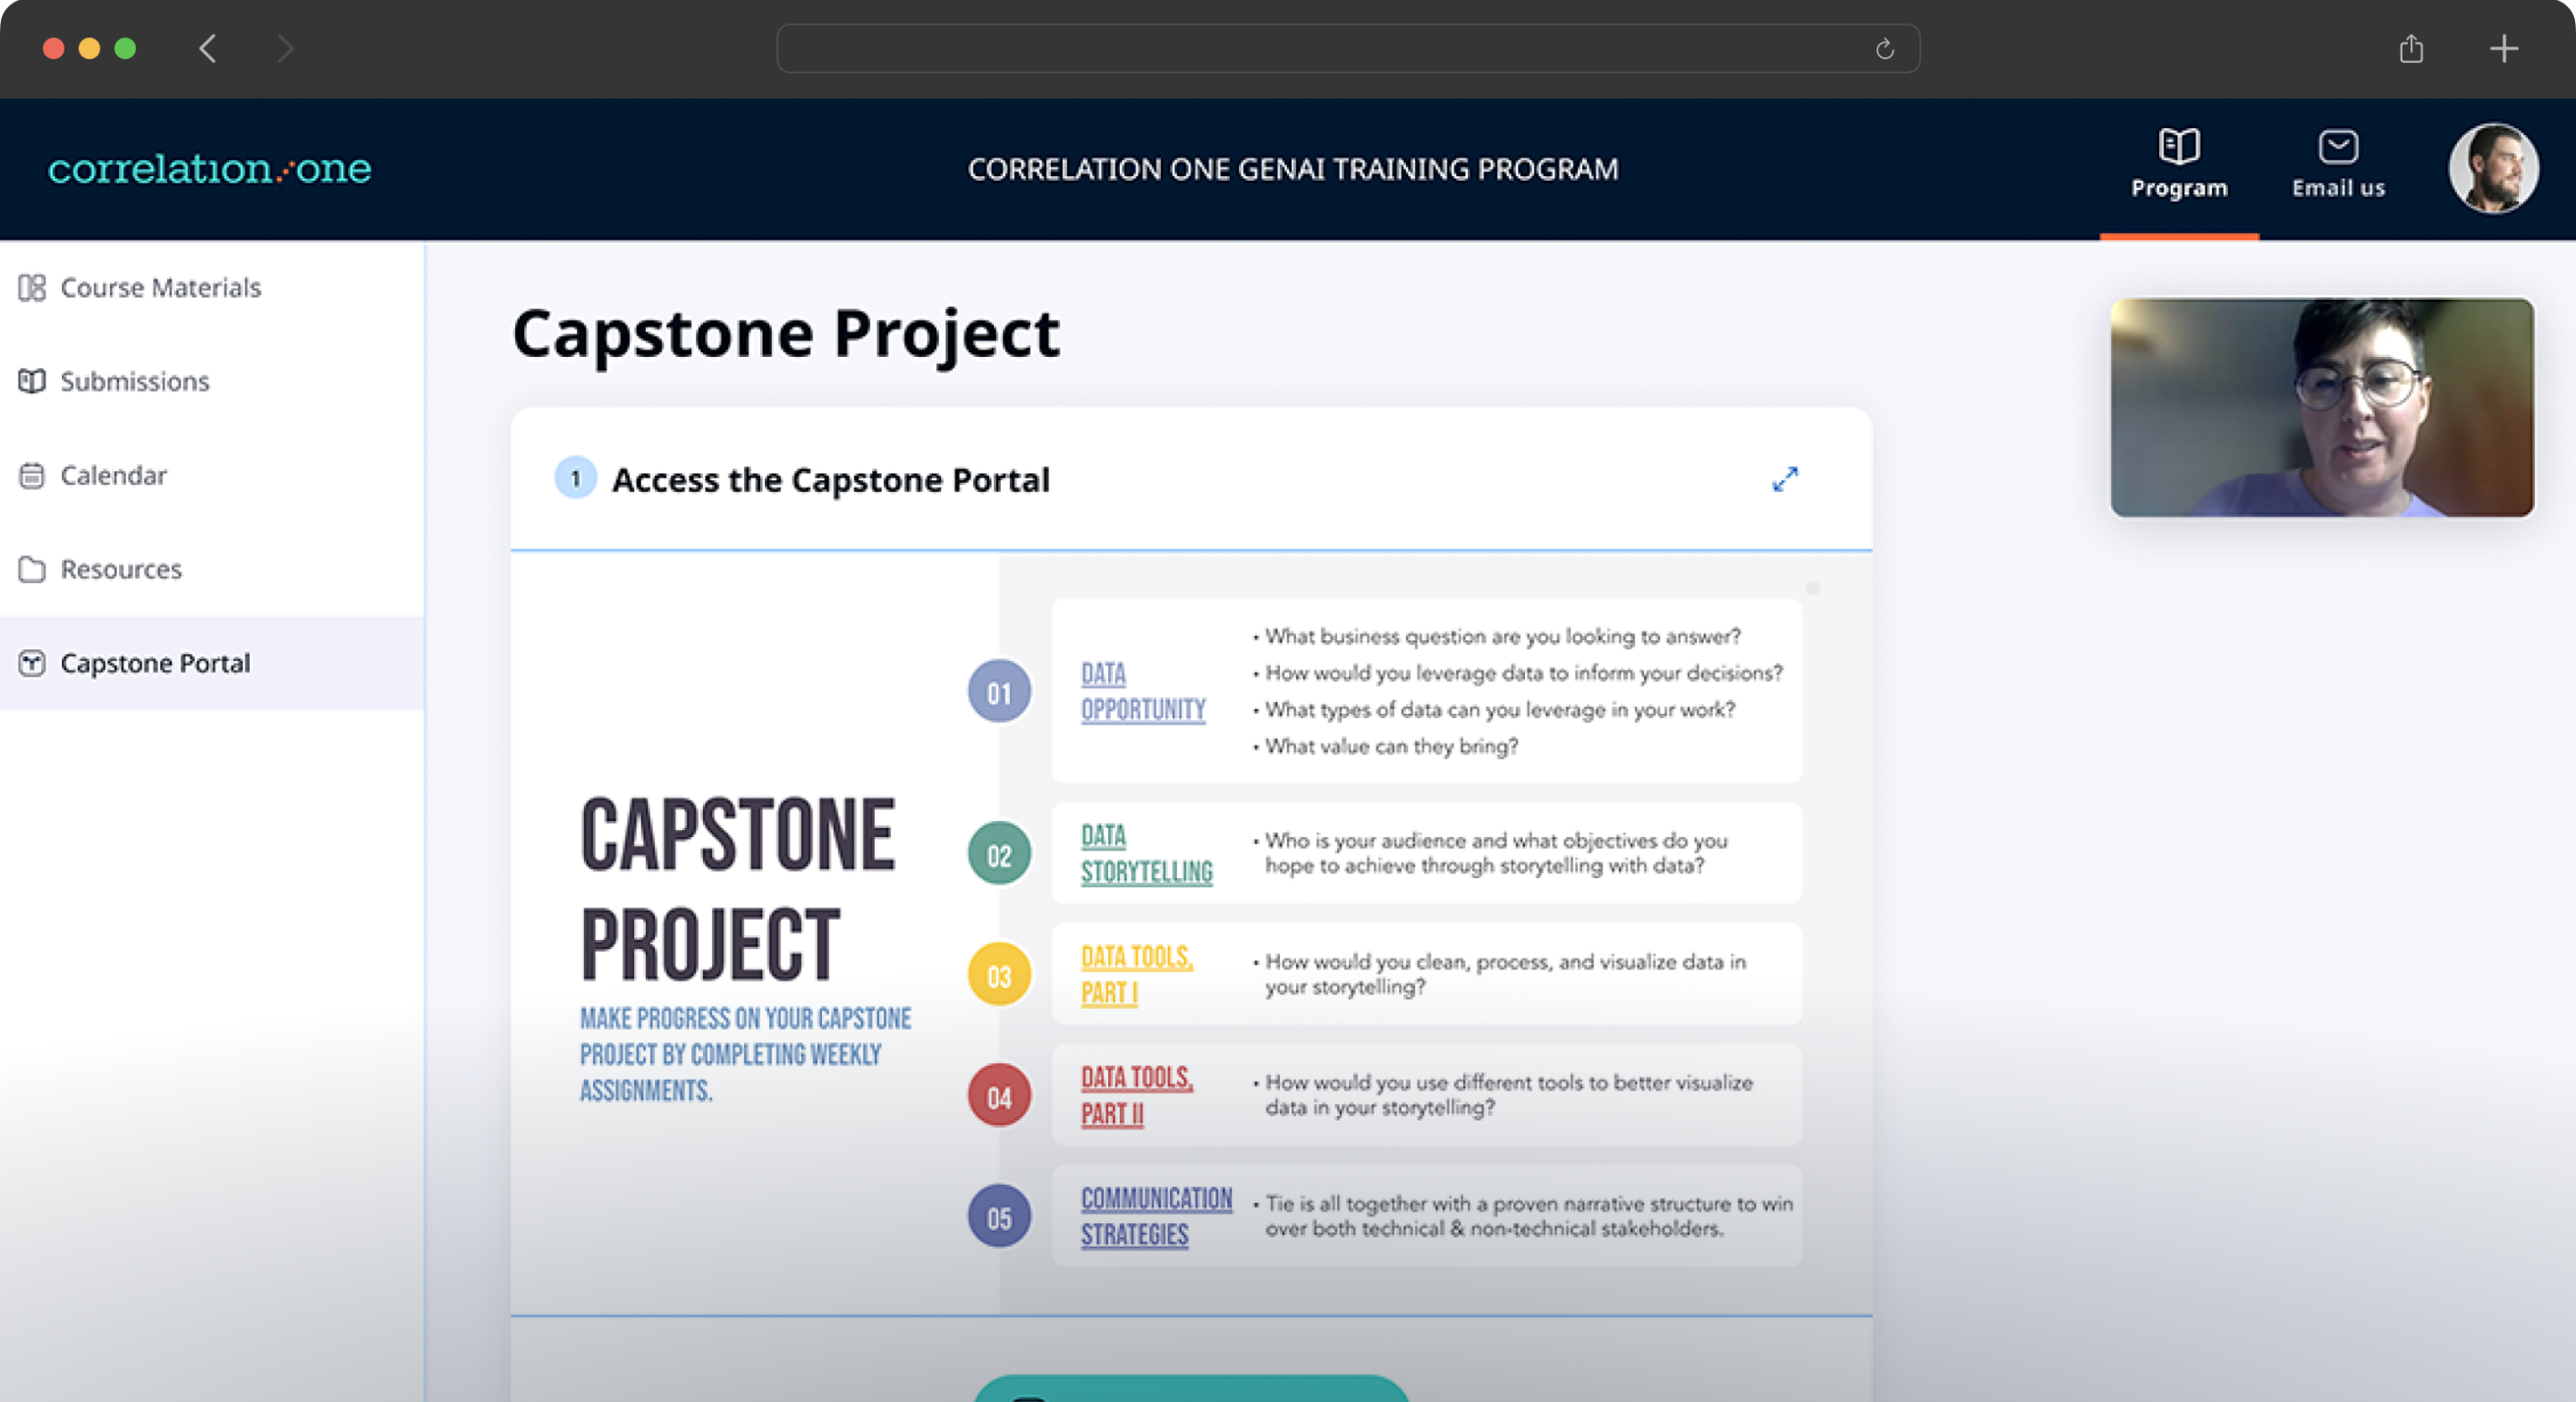Click the COMMUNICATION STRATEGIES link
2576x1402 pixels.
(1157, 1216)
